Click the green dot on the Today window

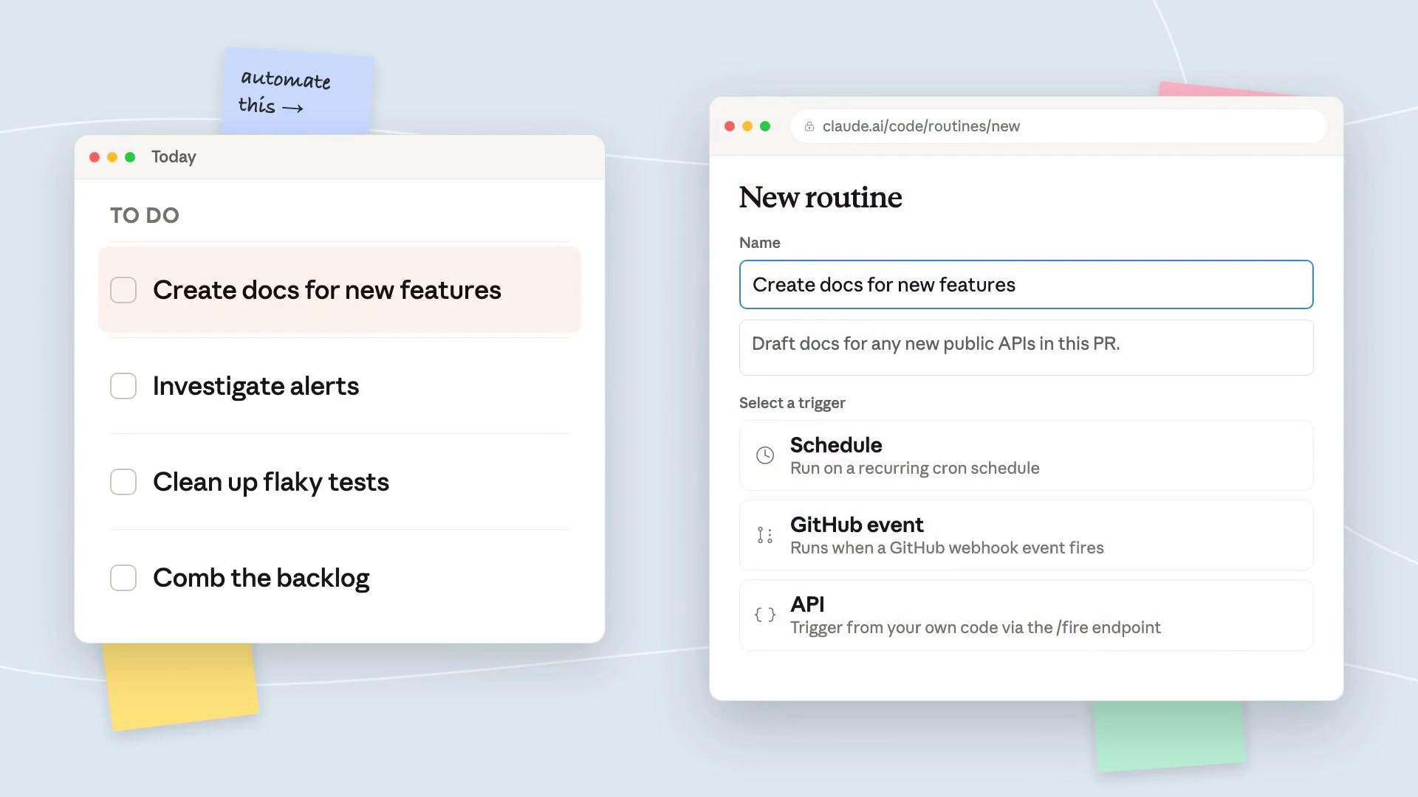[130, 156]
